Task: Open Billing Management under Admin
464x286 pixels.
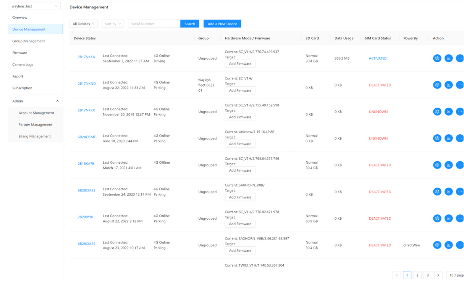Action: [35, 136]
